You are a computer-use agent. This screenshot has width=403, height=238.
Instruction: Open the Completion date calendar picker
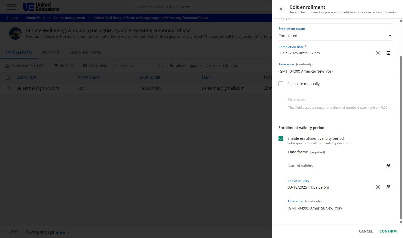[x=388, y=53]
